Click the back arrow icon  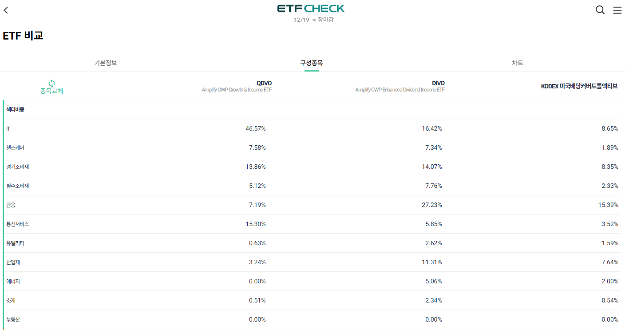(6, 10)
